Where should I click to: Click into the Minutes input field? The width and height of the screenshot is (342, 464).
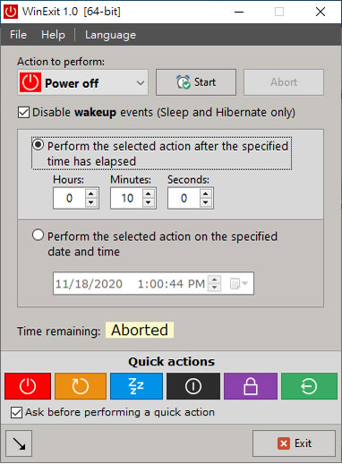(127, 198)
